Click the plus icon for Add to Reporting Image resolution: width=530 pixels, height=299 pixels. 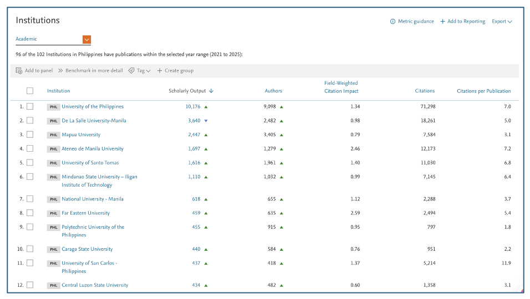point(442,22)
